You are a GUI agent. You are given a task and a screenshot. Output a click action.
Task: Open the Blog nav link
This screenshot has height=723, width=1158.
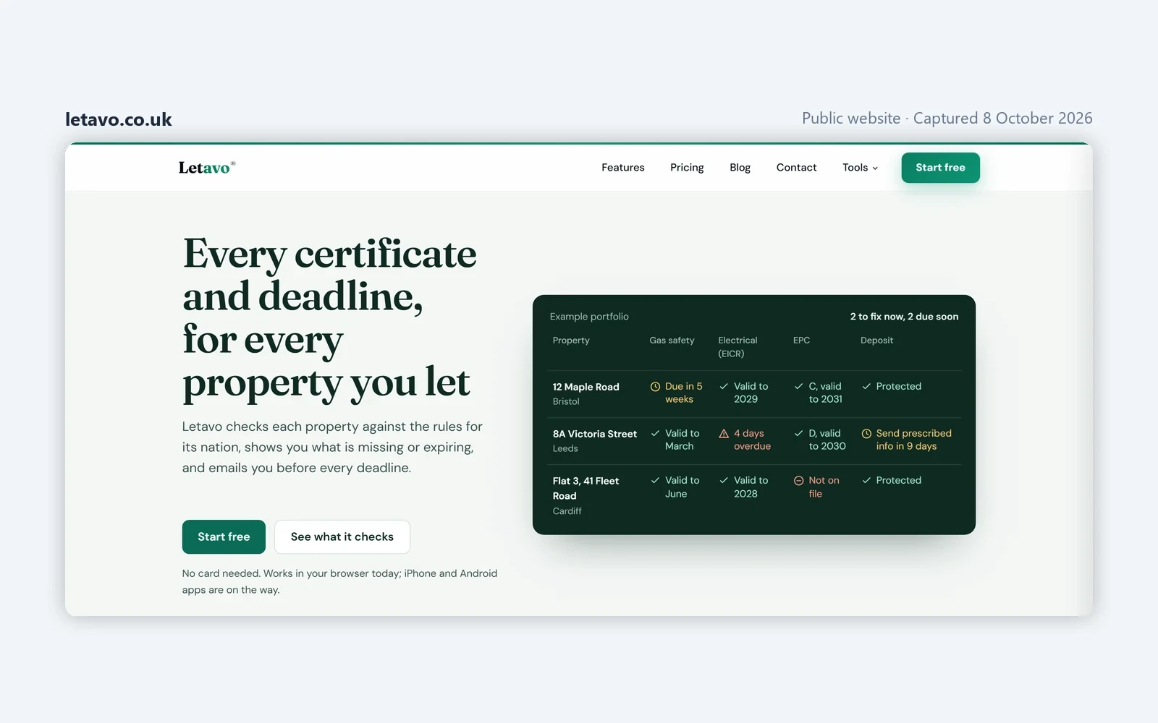(740, 168)
